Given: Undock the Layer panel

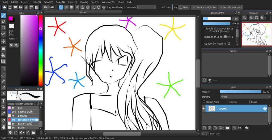Looking at the screenshot, I should 267,87.
